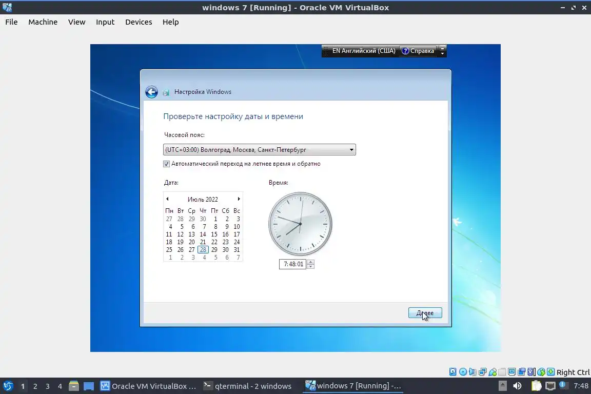The height and width of the screenshot is (394, 591).
Task: Click the hard disk activity status icon
Action: (452, 372)
